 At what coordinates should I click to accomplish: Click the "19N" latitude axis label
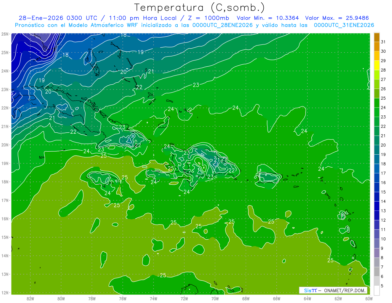[5, 163]
